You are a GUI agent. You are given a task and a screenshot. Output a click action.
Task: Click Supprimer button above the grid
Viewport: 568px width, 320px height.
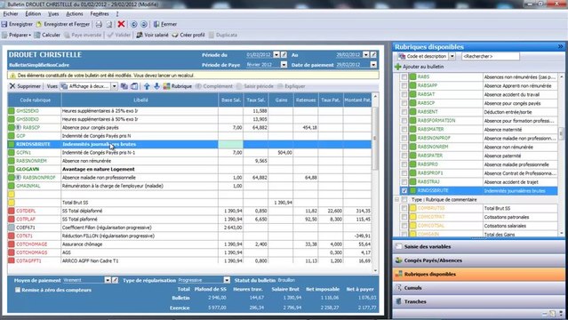tap(25, 86)
